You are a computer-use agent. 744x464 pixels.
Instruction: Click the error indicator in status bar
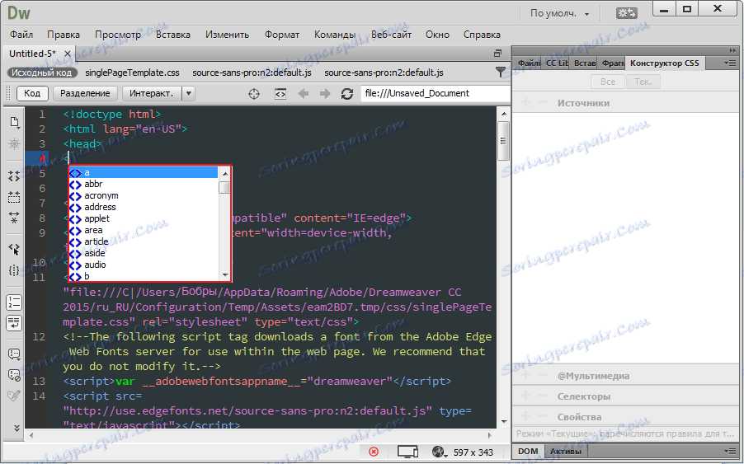coord(374,452)
